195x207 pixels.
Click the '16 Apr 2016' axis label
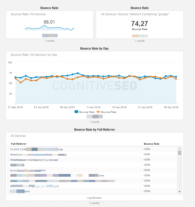tap(119, 107)
